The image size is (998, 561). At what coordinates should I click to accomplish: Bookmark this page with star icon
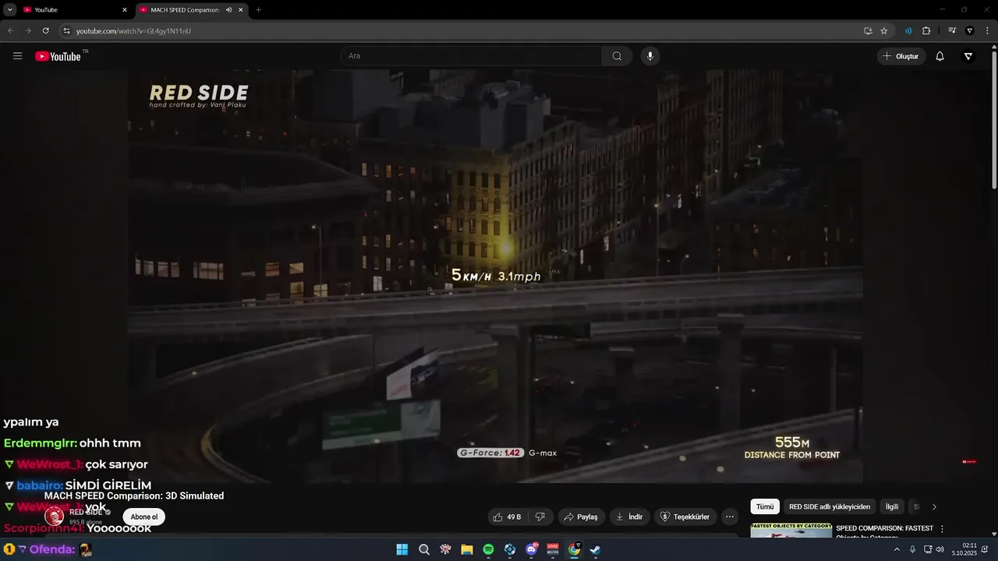coord(884,30)
